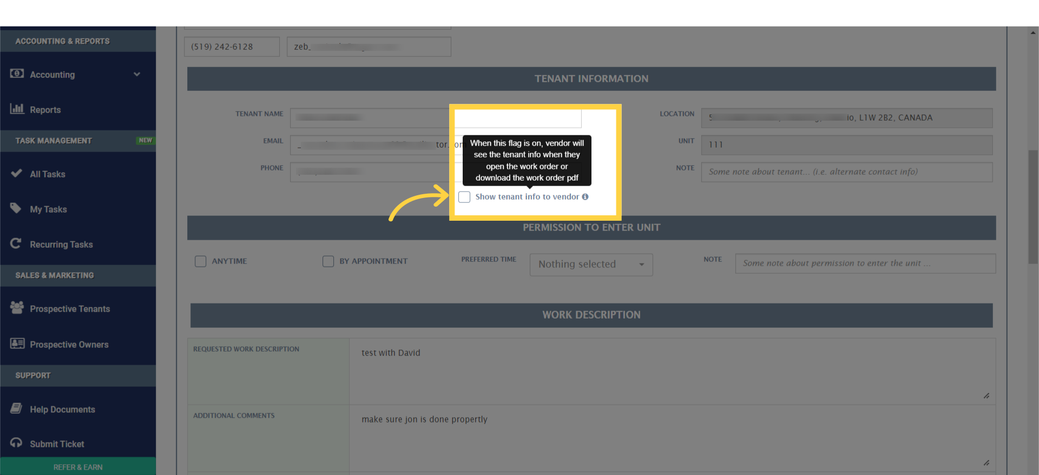The width and height of the screenshot is (1039, 475).
Task: Expand the Accounting menu chevron
Action: click(x=137, y=74)
